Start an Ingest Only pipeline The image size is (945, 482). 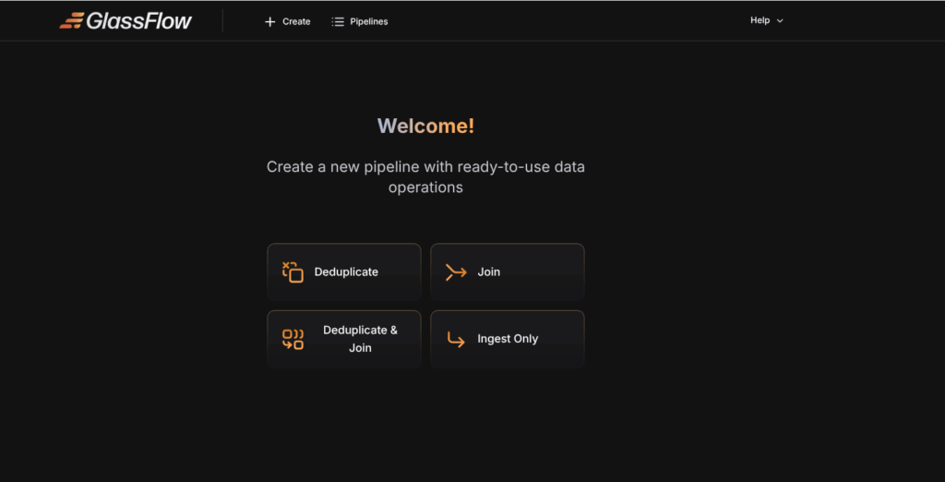coord(508,339)
